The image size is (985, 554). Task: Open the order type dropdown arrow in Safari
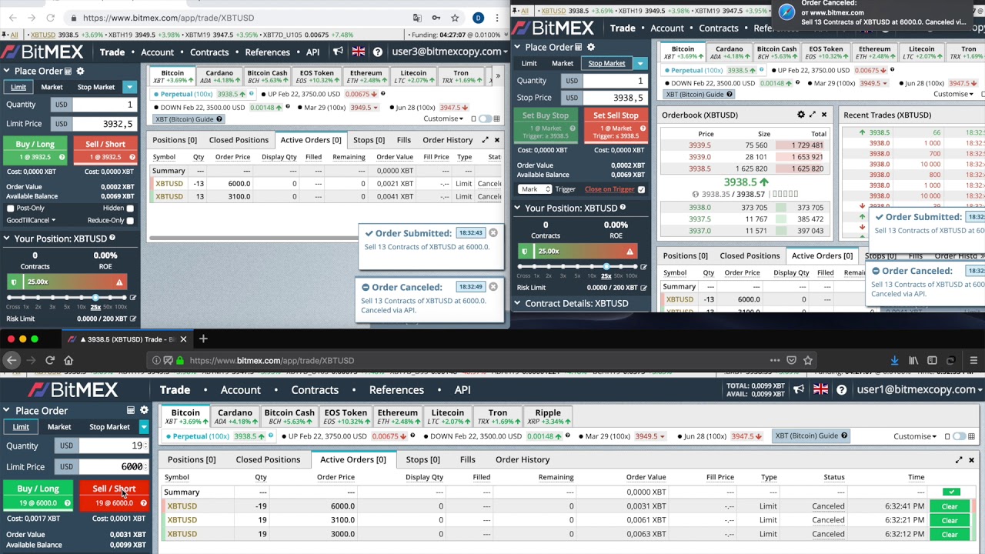640,64
